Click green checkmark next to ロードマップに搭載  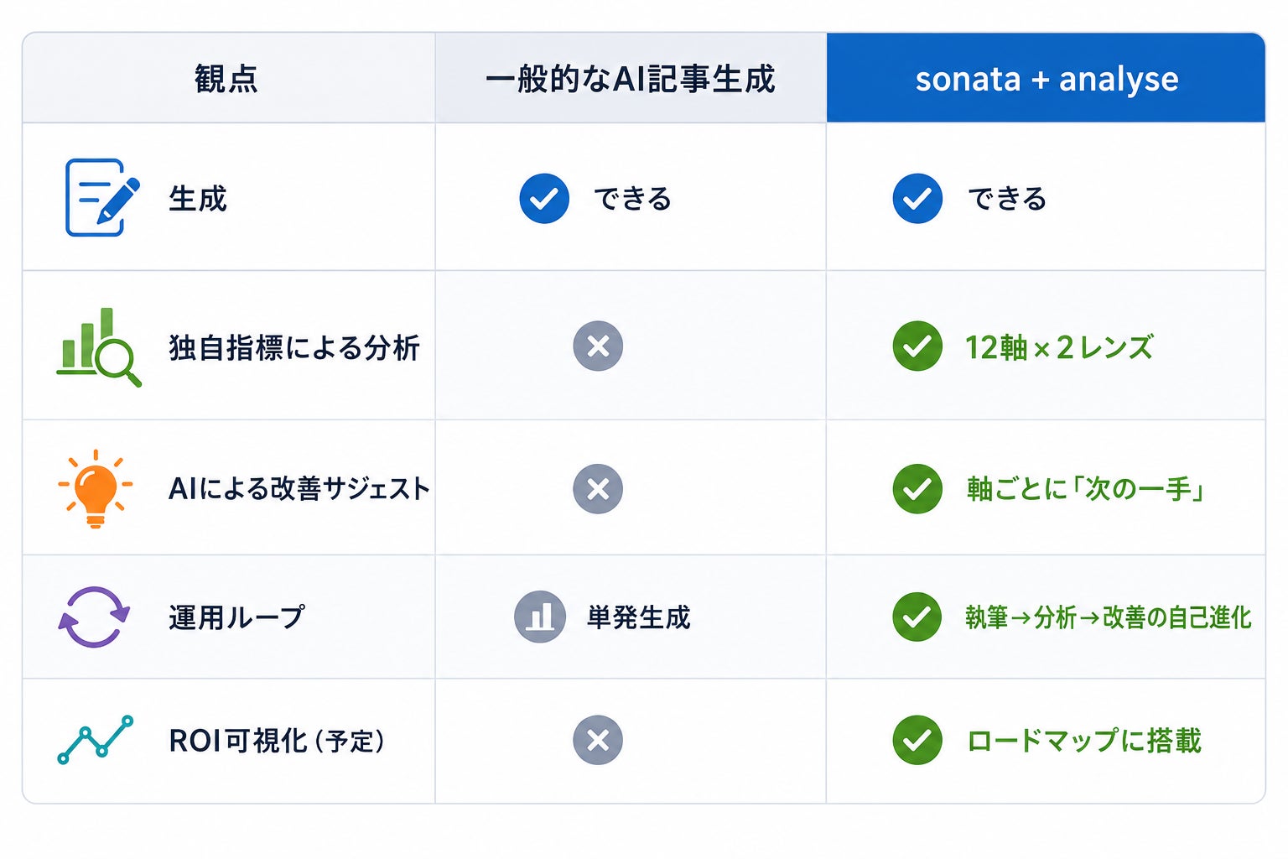click(917, 740)
